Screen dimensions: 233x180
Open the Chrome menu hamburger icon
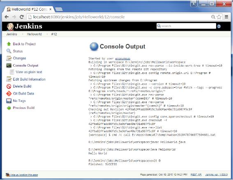(226, 17)
